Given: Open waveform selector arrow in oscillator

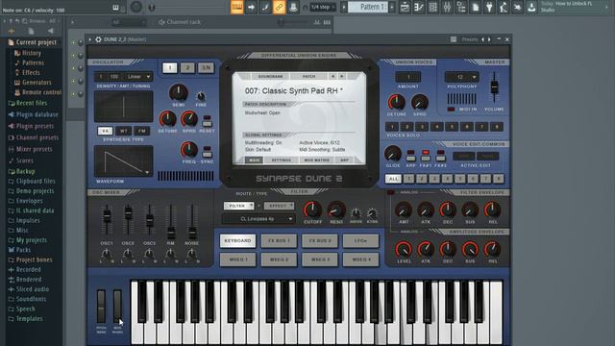Looking at the screenshot, I should pyautogui.click(x=147, y=172).
